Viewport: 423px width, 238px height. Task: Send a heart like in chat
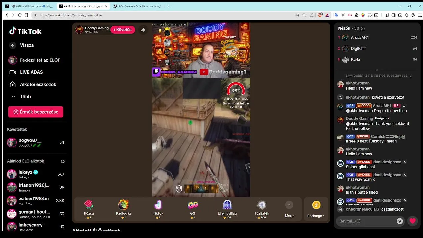pyautogui.click(x=413, y=221)
